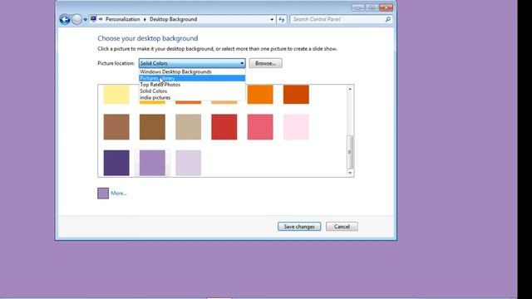Select the pale yellow color swatch
The width and height of the screenshot is (532, 299).
116,94
